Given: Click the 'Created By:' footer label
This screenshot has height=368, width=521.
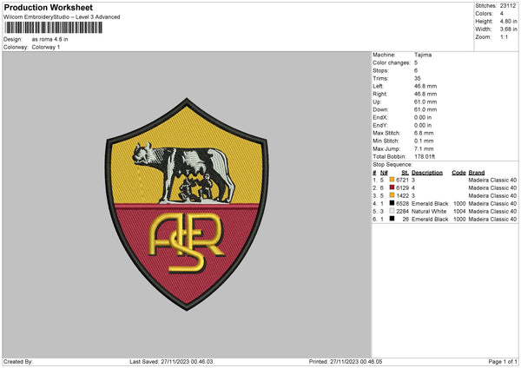Looking at the screenshot, I should [18, 362].
